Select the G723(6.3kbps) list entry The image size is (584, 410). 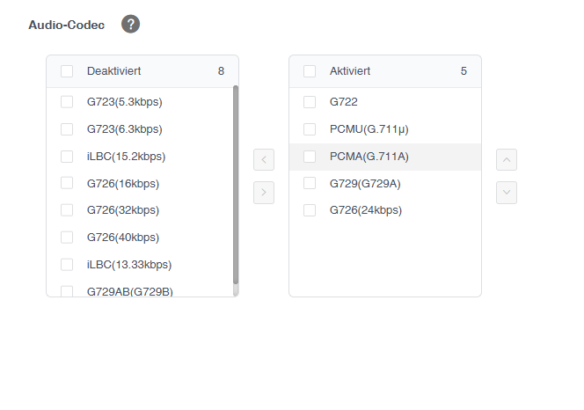coord(140,129)
